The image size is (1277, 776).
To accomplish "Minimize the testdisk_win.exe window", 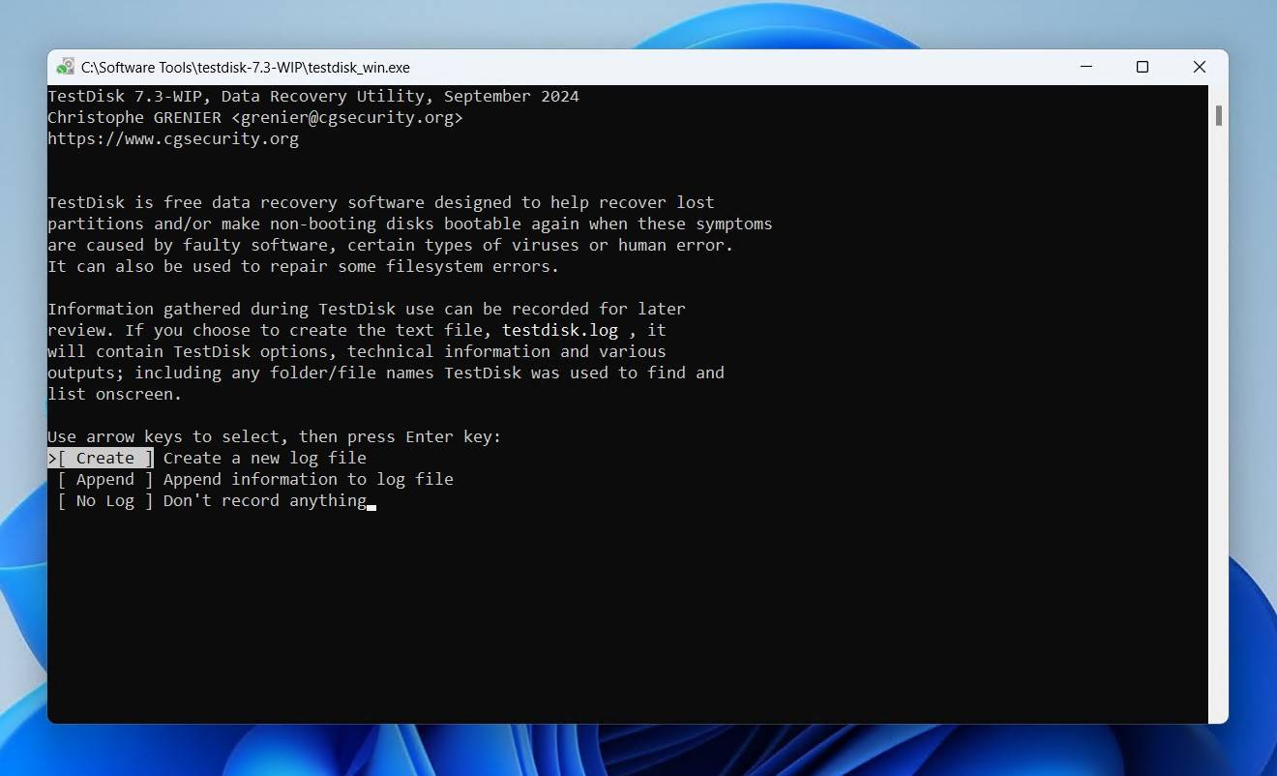I will 1086,67.
